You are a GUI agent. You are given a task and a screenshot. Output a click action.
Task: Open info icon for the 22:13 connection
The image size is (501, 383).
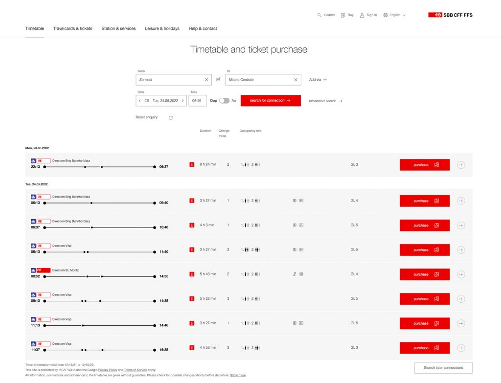pos(192,164)
